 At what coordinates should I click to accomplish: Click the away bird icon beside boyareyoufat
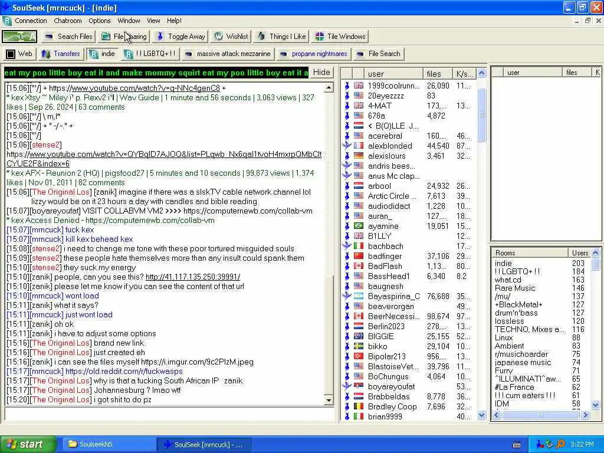click(347, 386)
